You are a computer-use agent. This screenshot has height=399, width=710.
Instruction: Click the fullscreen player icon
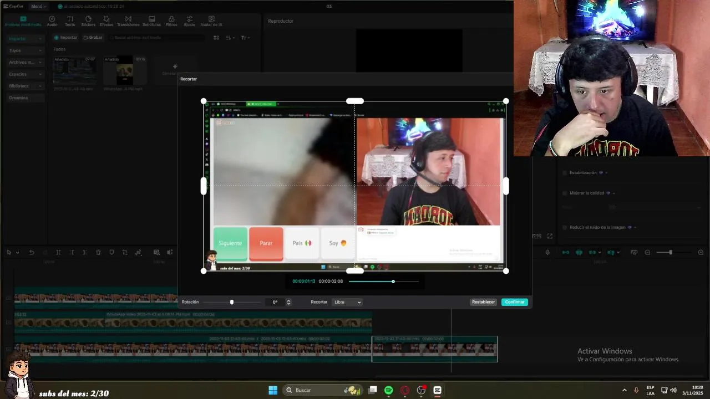pos(550,236)
